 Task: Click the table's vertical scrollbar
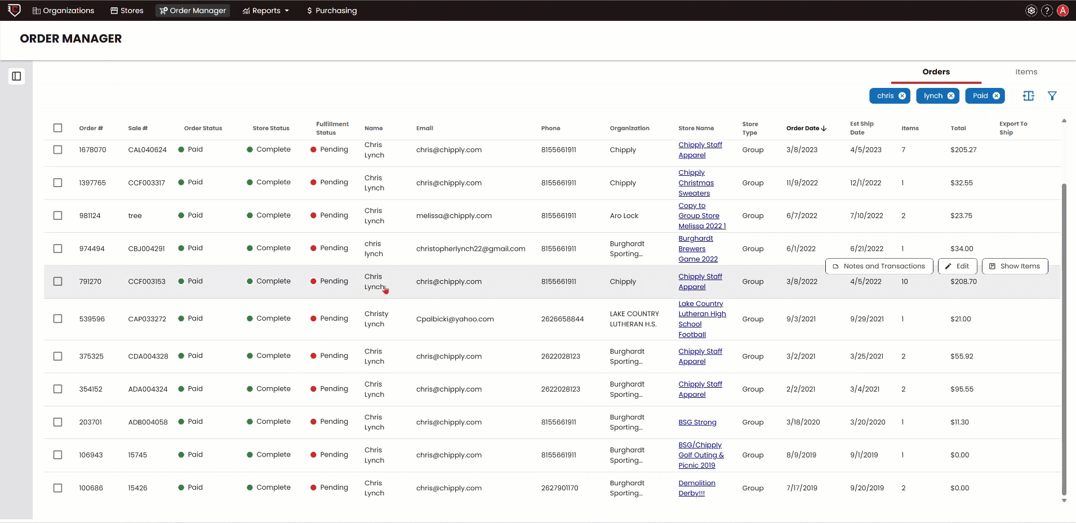point(1064,338)
